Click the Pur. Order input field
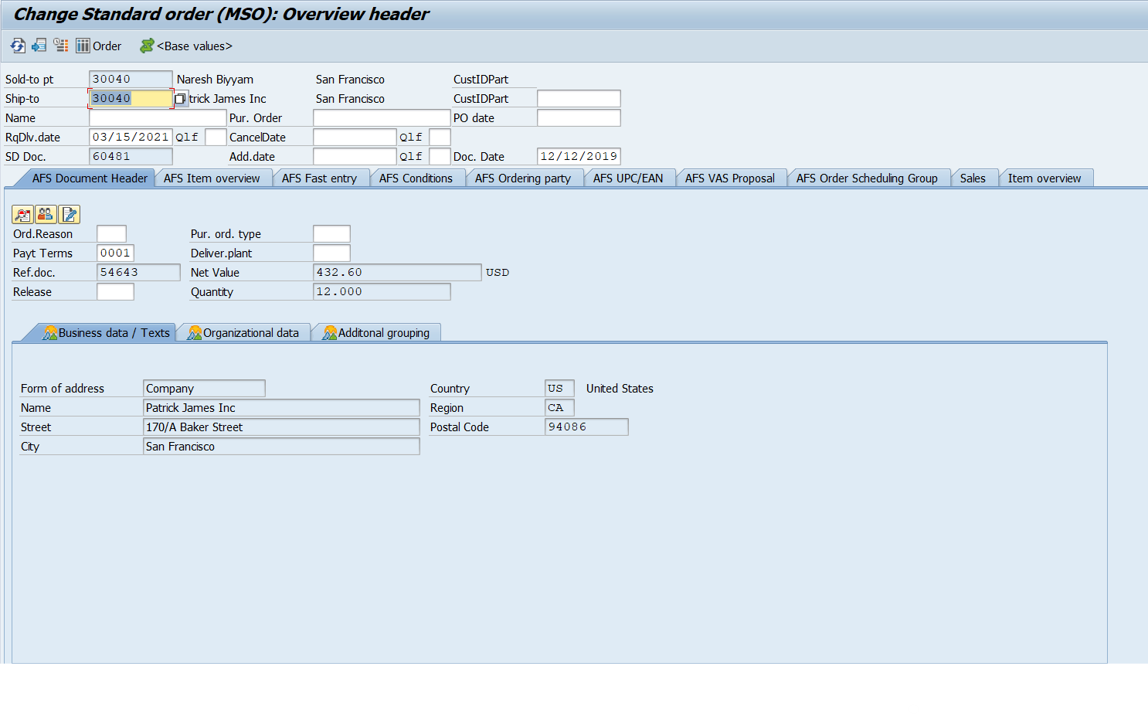The height and width of the screenshot is (714, 1148). pos(381,118)
